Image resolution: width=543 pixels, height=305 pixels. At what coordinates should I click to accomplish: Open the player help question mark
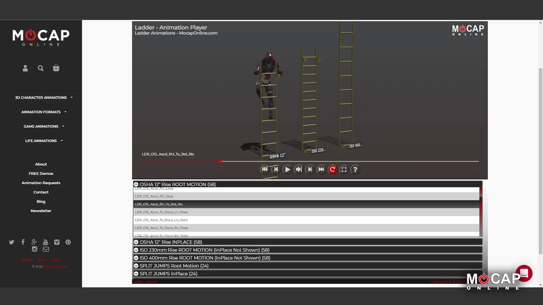[355, 169]
